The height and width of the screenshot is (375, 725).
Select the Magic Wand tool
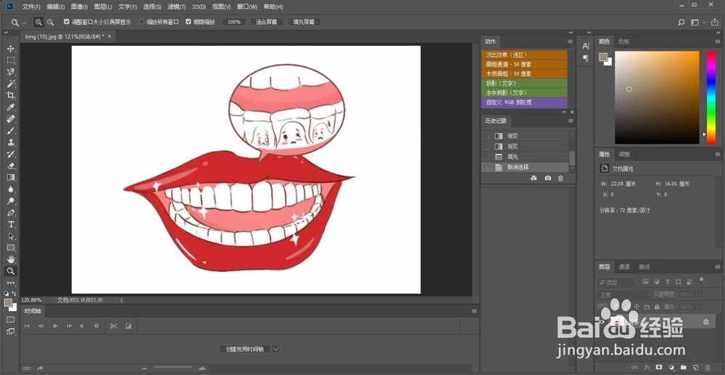point(11,83)
